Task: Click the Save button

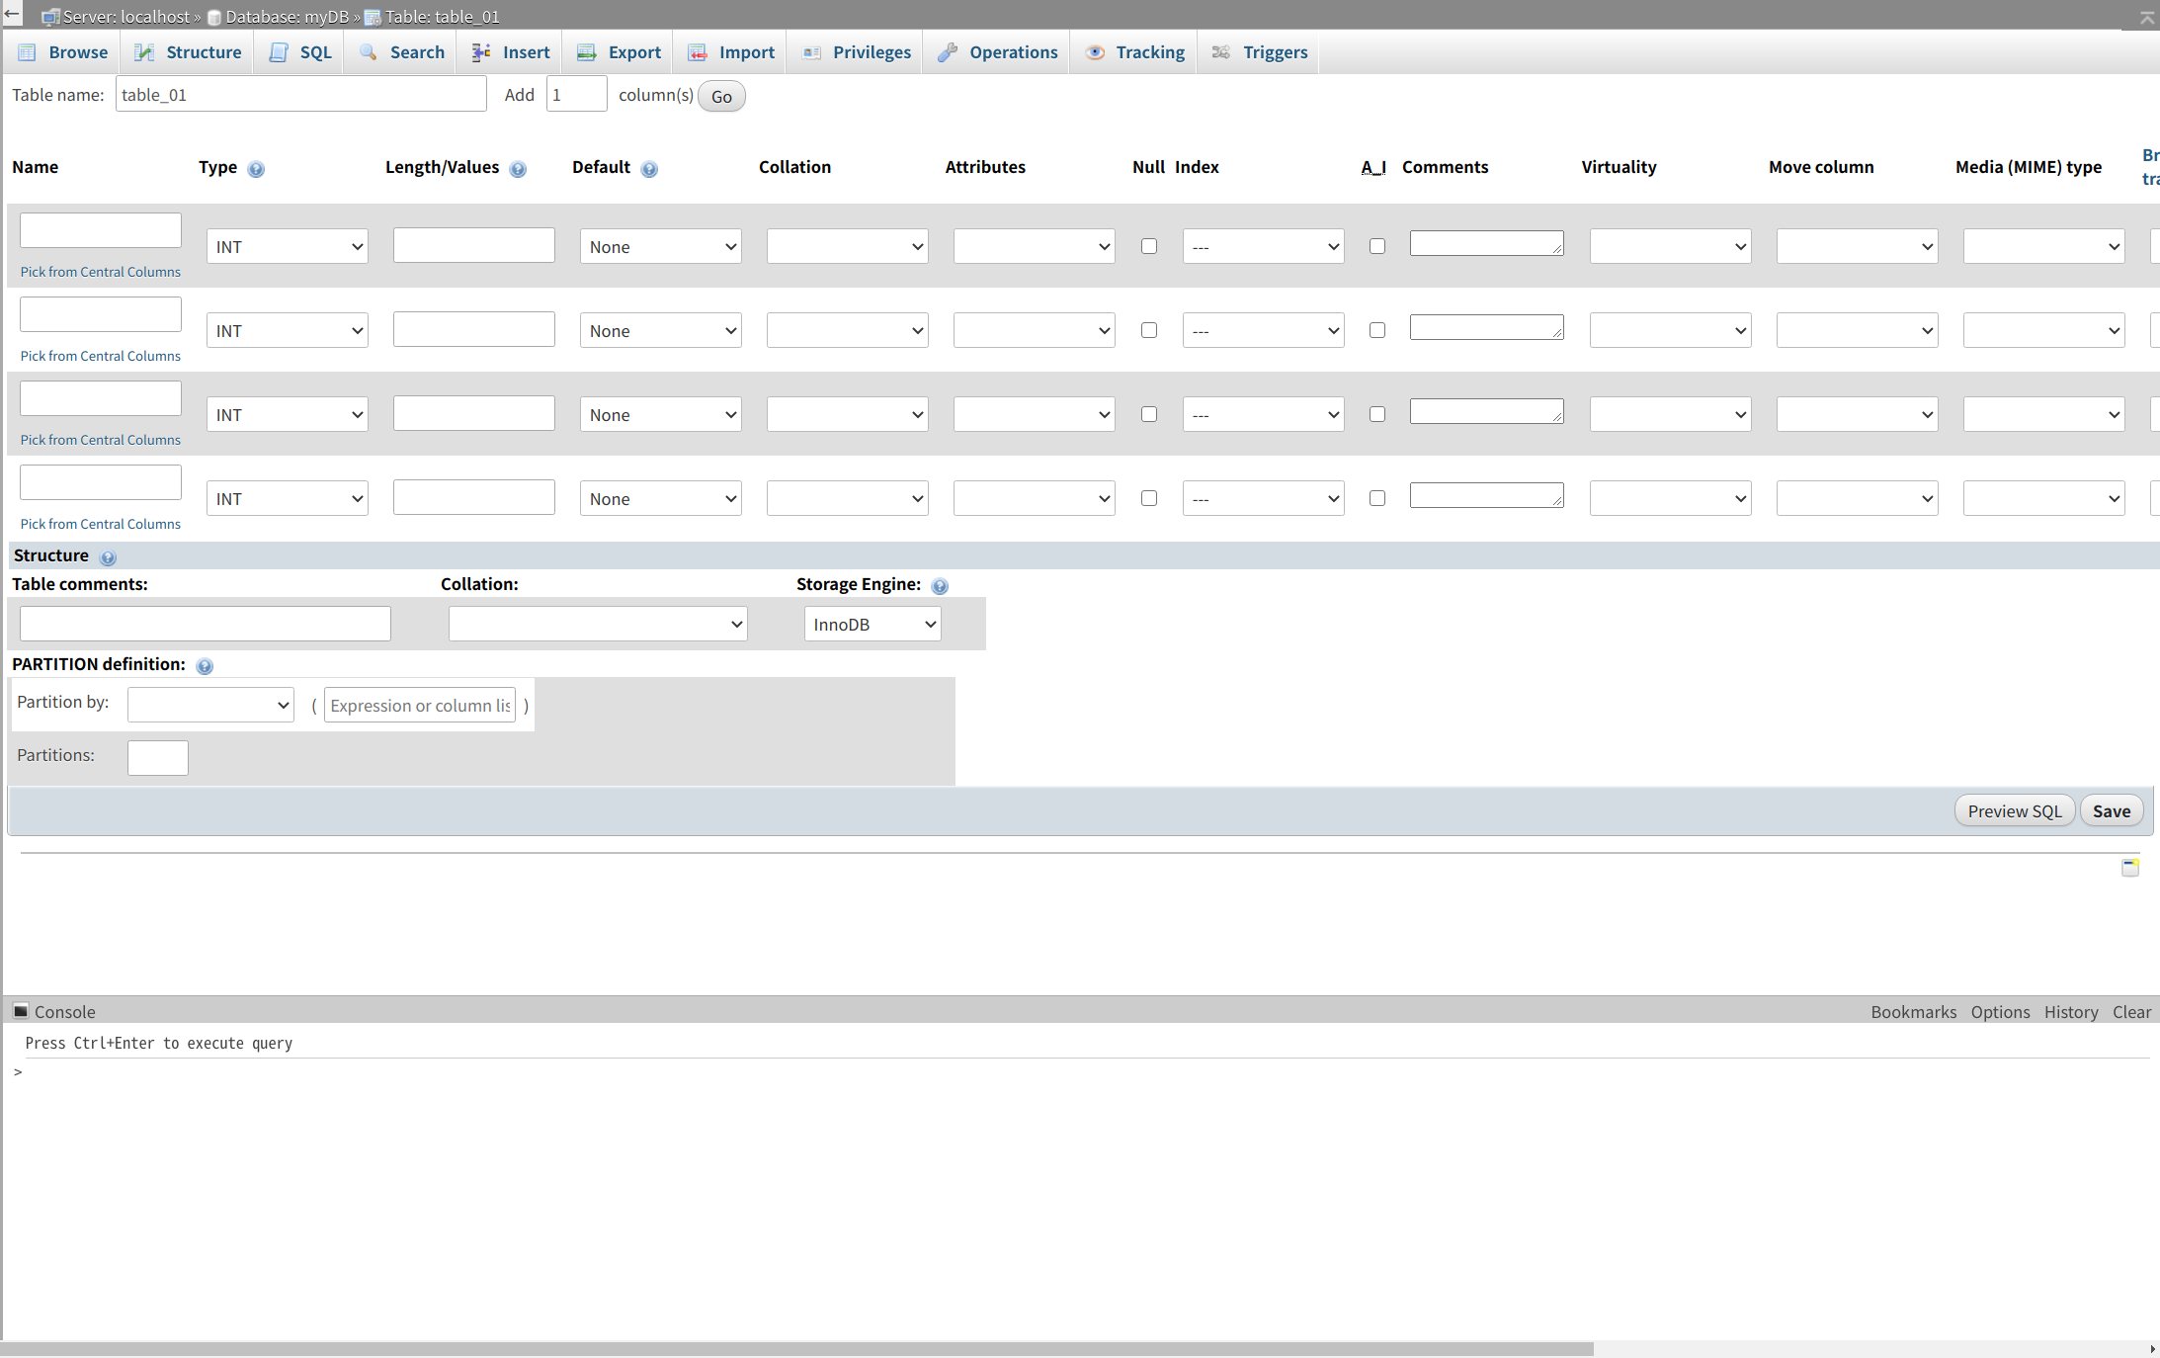Action: tap(2112, 811)
